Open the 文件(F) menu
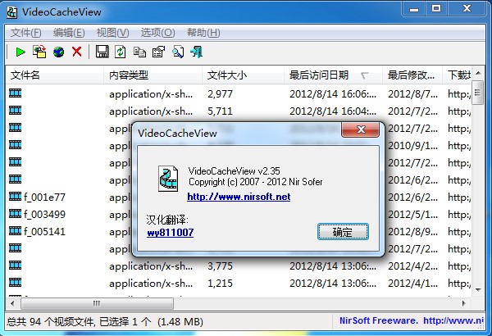This screenshot has height=336, width=492. (x=25, y=33)
